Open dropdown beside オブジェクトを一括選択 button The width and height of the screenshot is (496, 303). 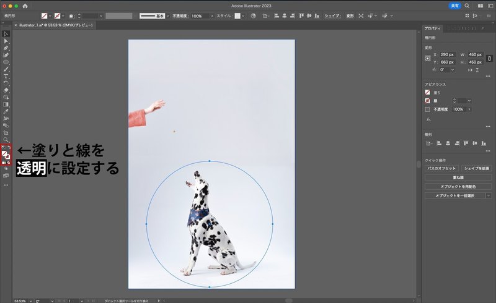(489, 195)
